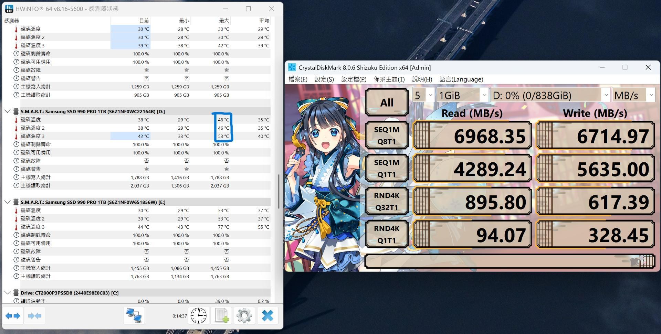Open the unit dropdown showing MB/s
Screen dimensions: 661x334
(633, 95)
